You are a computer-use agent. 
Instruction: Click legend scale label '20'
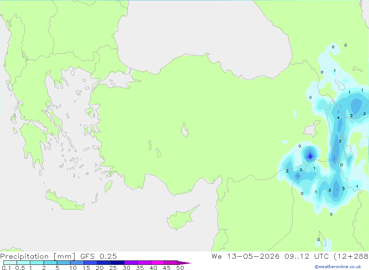[x=100, y=268]
